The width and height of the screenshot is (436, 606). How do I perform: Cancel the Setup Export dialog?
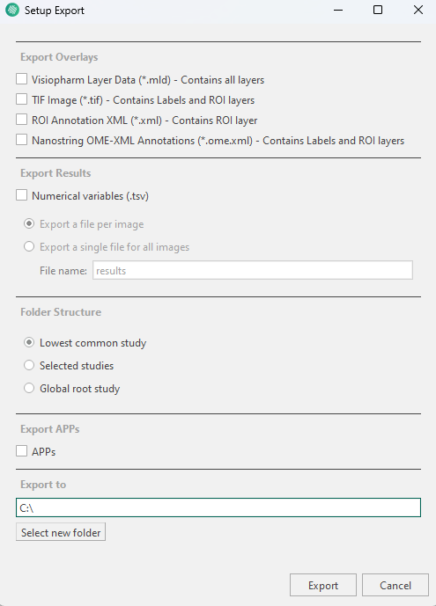coord(395,585)
